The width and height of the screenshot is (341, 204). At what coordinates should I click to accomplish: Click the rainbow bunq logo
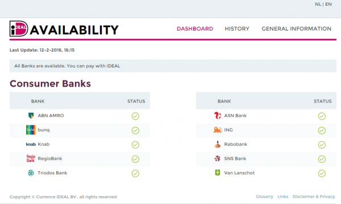point(31,130)
